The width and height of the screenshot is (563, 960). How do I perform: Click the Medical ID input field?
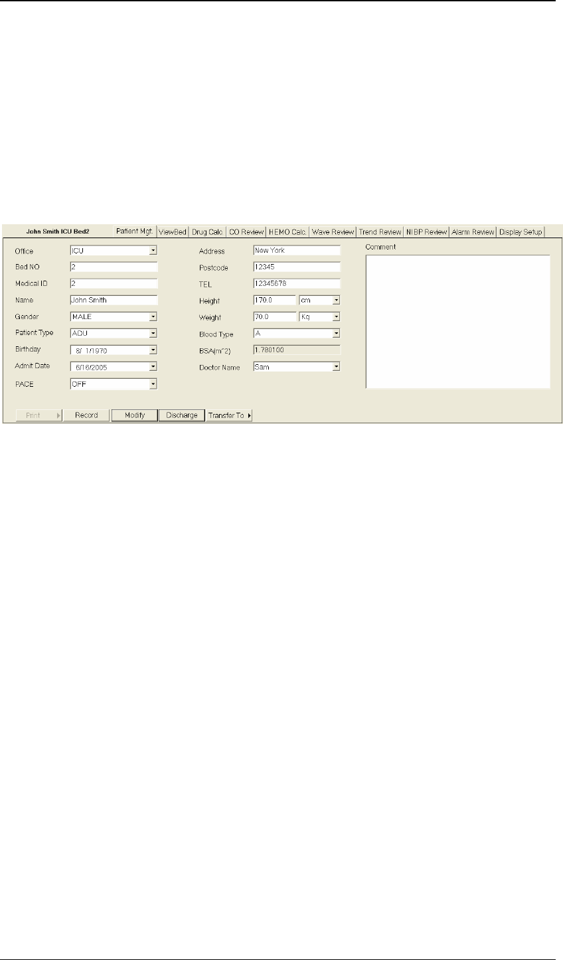(114, 284)
